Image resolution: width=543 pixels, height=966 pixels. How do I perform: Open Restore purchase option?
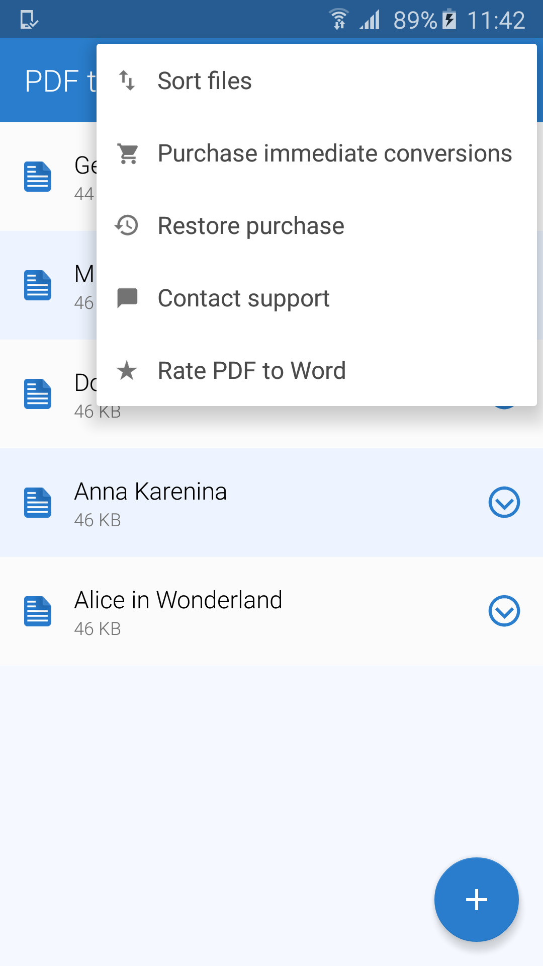point(317,225)
